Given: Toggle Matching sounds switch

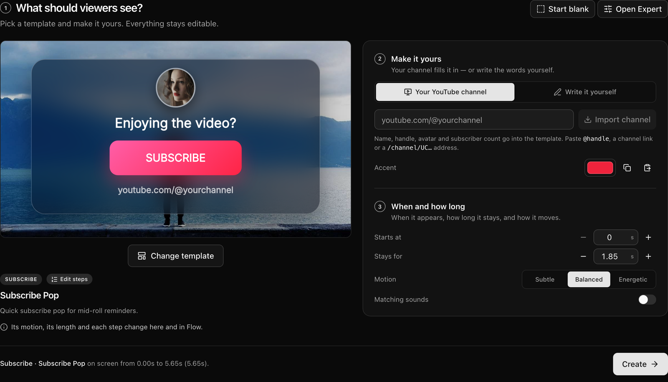Looking at the screenshot, I should click(647, 300).
